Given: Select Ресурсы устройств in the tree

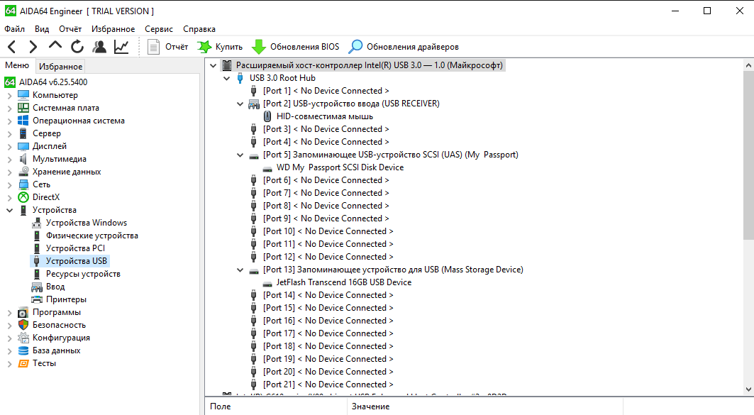Looking at the screenshot, I should click(83, 274).
